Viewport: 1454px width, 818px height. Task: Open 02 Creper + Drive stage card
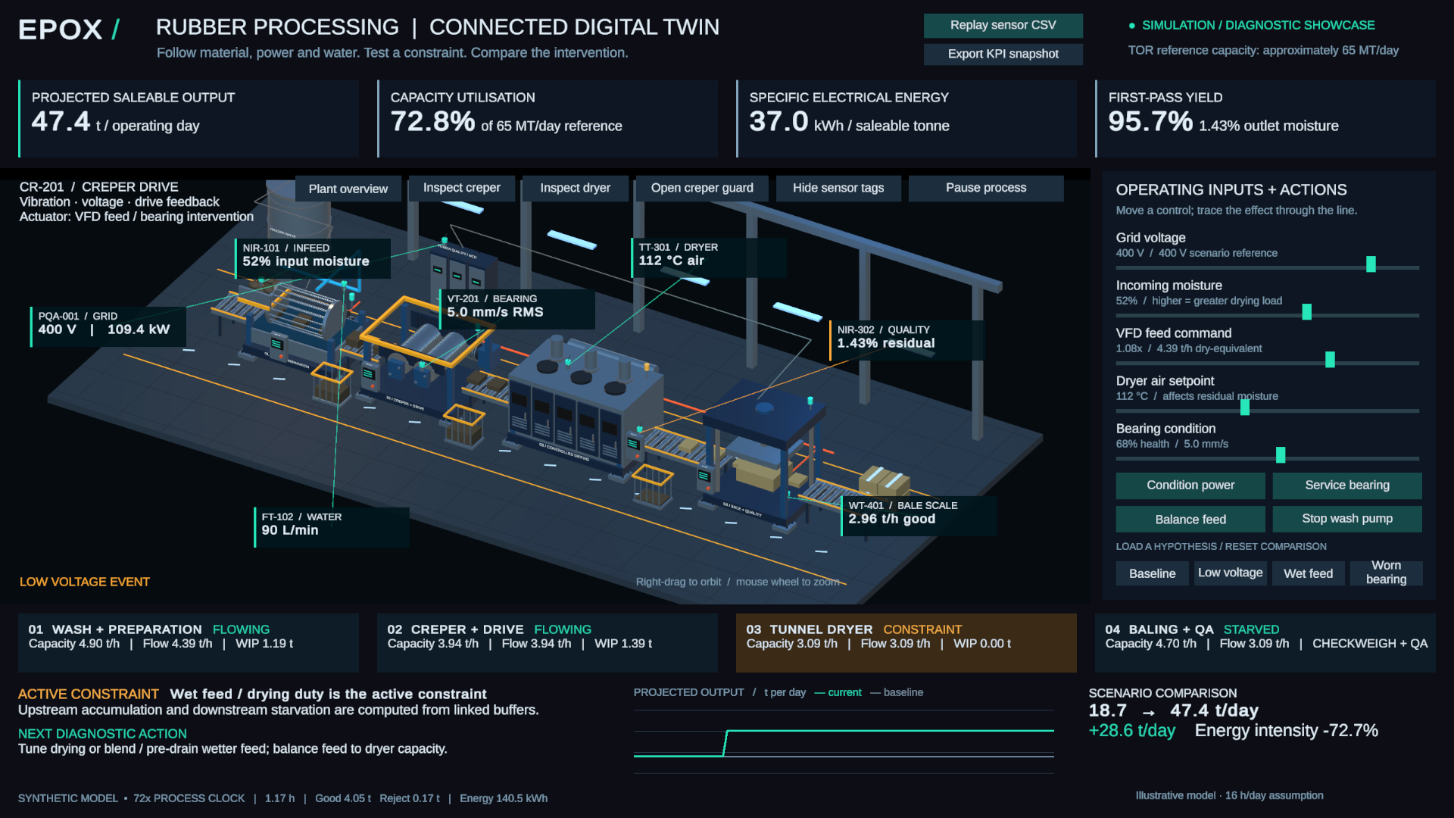(548, 643)
